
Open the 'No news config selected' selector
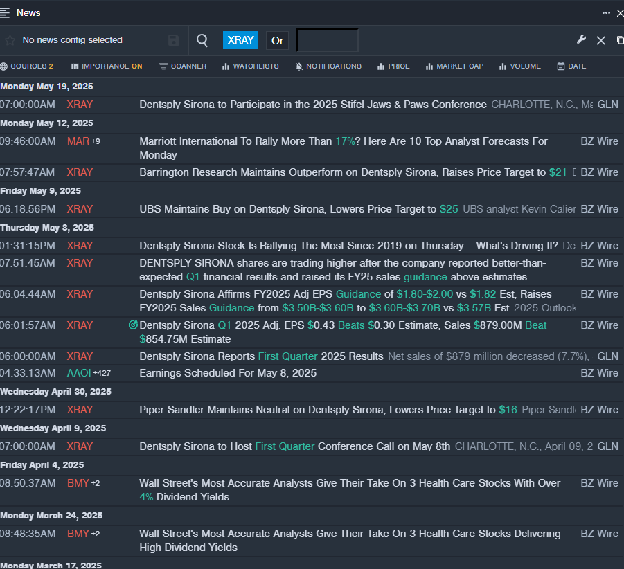coord(73,40)
